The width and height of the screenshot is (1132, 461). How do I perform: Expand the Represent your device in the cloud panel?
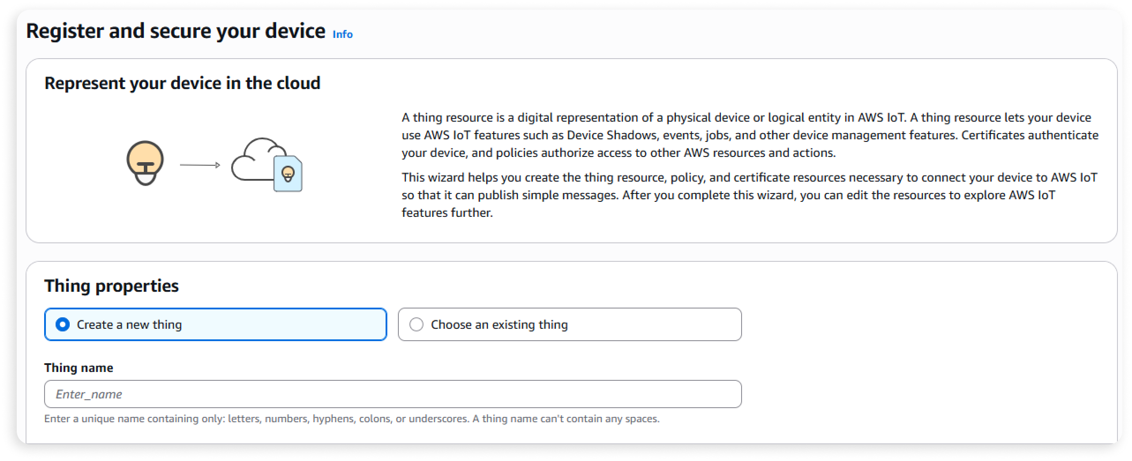pos(183,82)
